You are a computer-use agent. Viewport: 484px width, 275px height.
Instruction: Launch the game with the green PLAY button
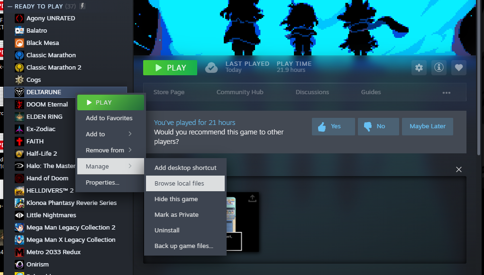point(170,68)
